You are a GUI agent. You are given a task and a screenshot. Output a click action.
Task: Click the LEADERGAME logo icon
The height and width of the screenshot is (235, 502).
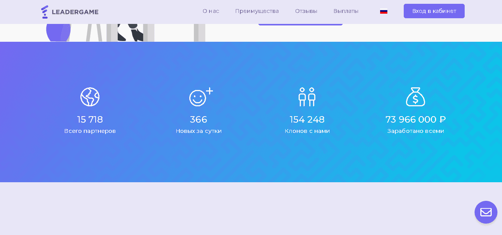45,12
